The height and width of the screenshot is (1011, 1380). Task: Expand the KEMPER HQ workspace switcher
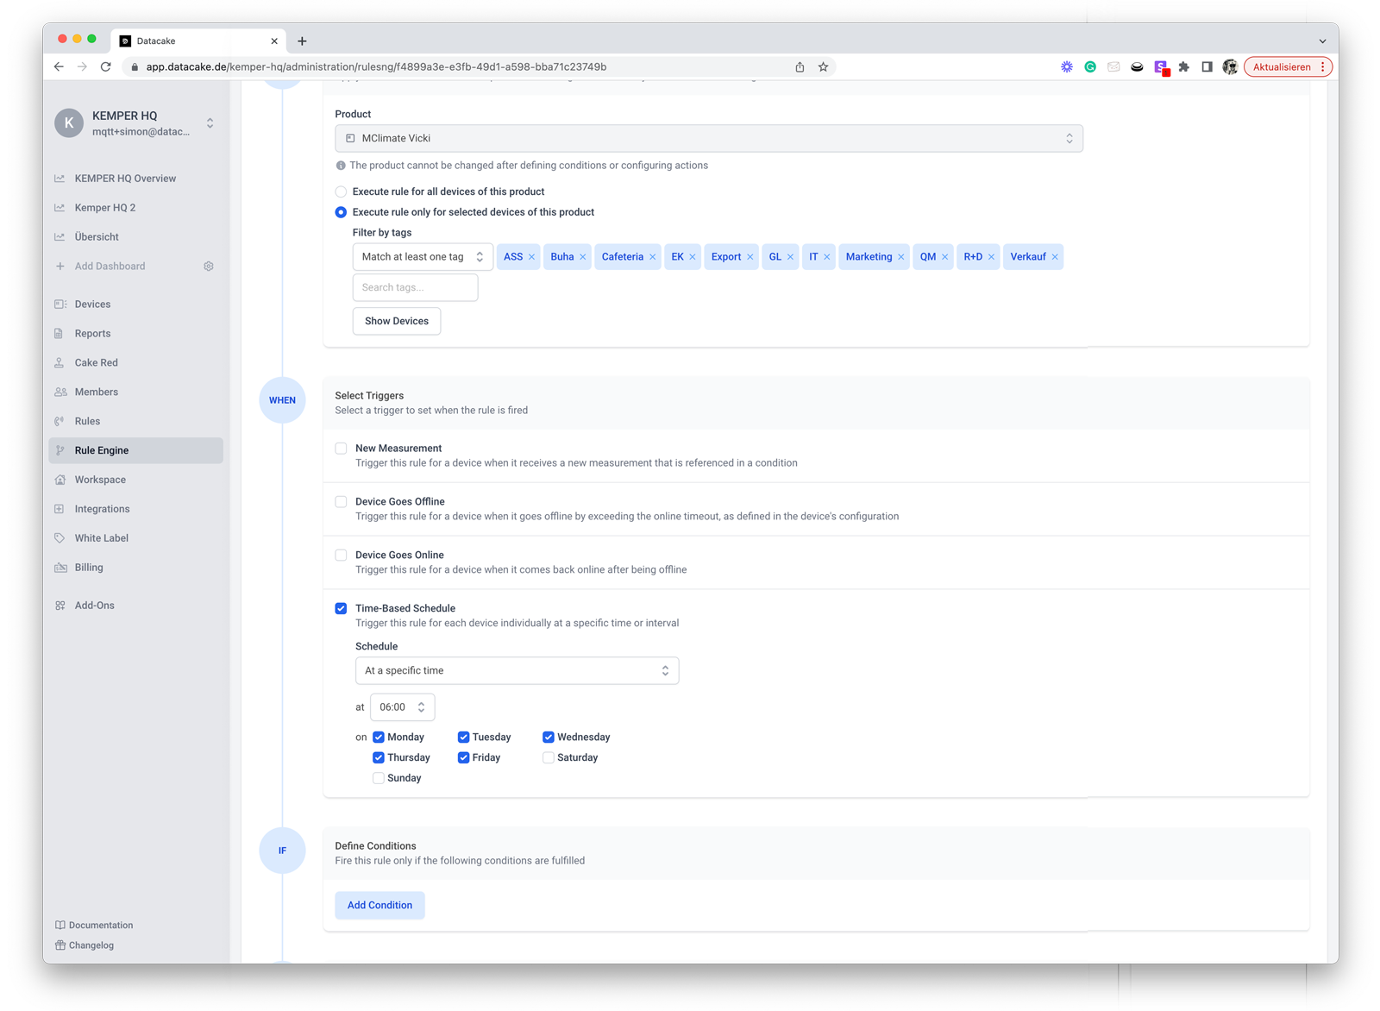click(210, 123)
